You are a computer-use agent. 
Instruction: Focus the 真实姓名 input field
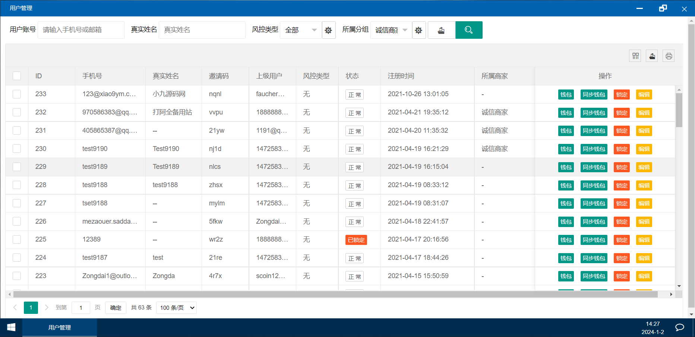(x=202, y=30)
